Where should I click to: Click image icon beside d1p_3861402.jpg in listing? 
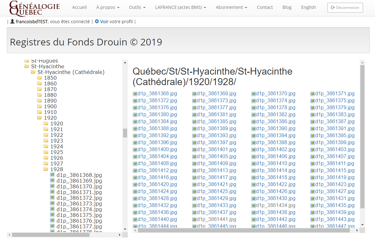point(254,150)
